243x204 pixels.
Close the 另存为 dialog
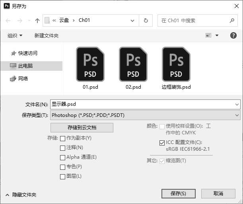pyautogui.click(x=237, y=6)
